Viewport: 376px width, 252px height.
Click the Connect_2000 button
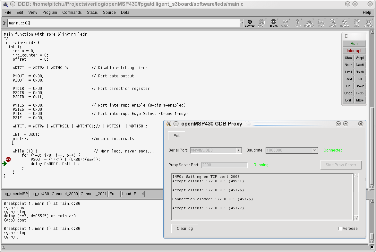[65, 194]
